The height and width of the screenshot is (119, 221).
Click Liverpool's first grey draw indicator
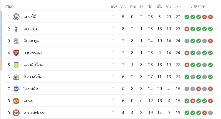187,41
